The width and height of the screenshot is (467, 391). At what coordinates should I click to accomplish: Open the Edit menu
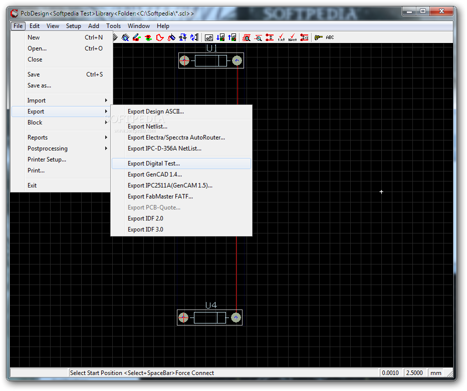coord(35,26)
